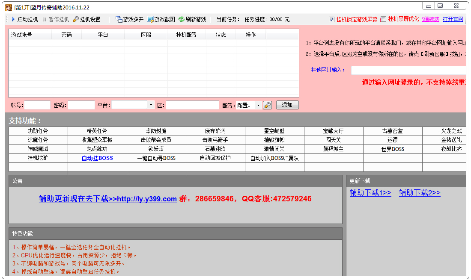Click the 状态 column header
471x280 pixels.
click(x=221, y=35)
